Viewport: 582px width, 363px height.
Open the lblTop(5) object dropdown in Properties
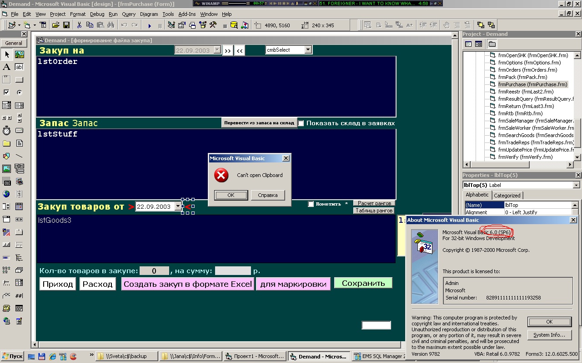pyautogui.click(x=576, y=185)
